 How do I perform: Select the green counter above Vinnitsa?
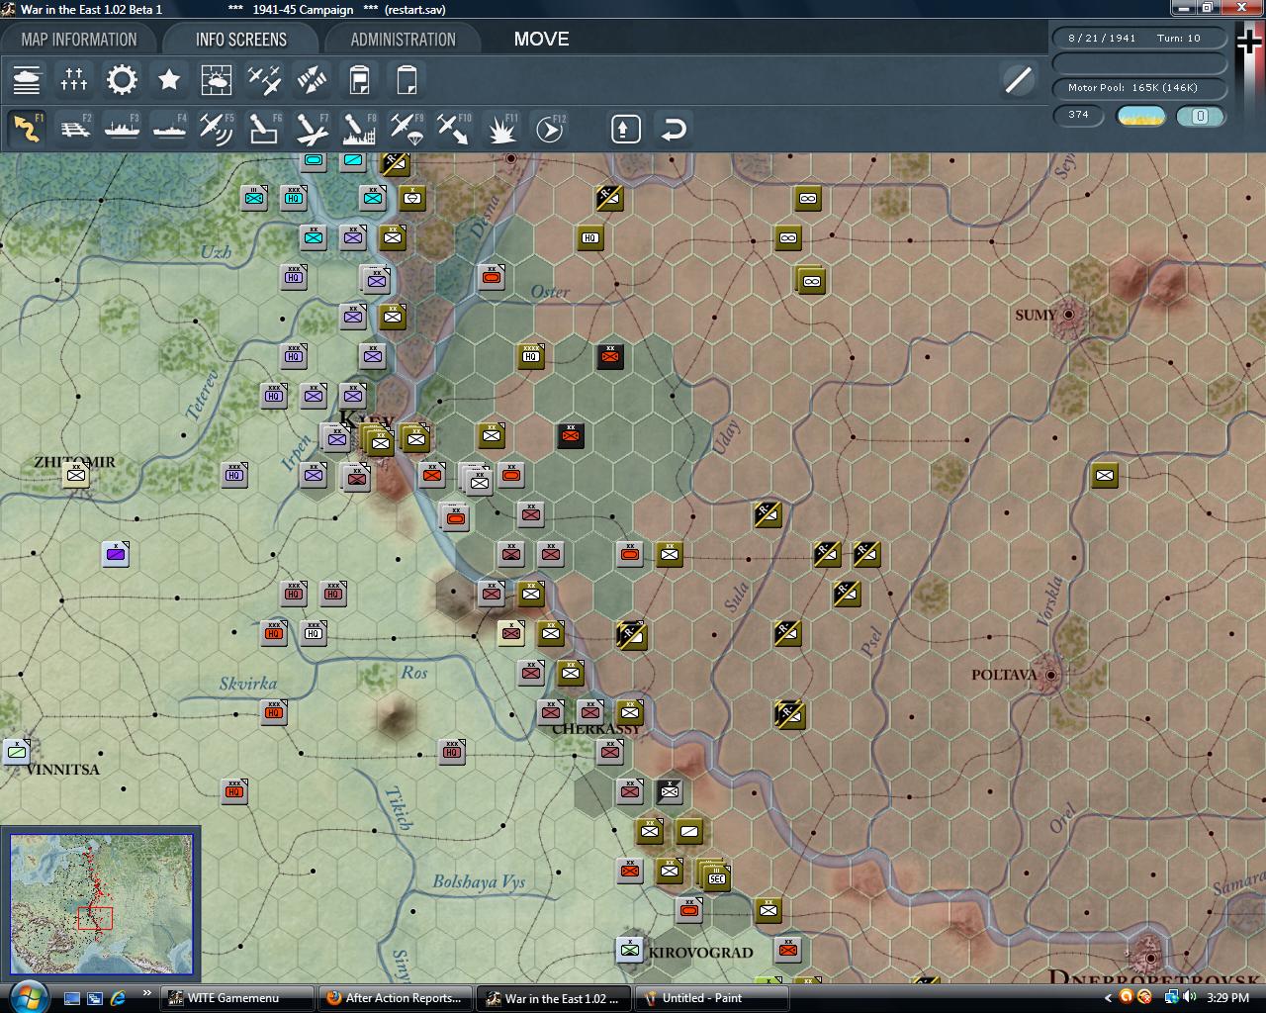coord(17,752)
